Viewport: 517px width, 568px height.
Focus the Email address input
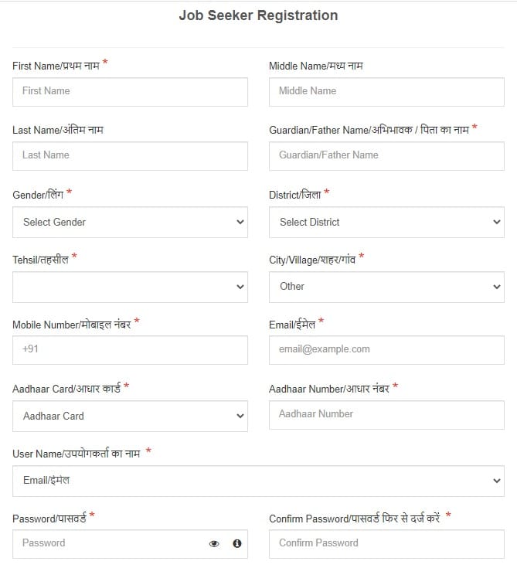[x=386, y=349]
